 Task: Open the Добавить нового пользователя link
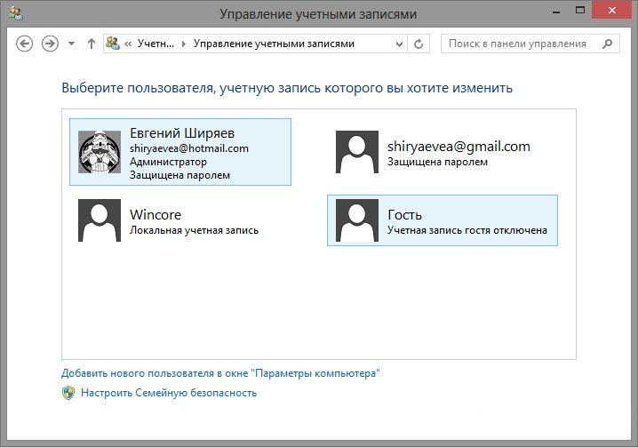tap(220, 374)
